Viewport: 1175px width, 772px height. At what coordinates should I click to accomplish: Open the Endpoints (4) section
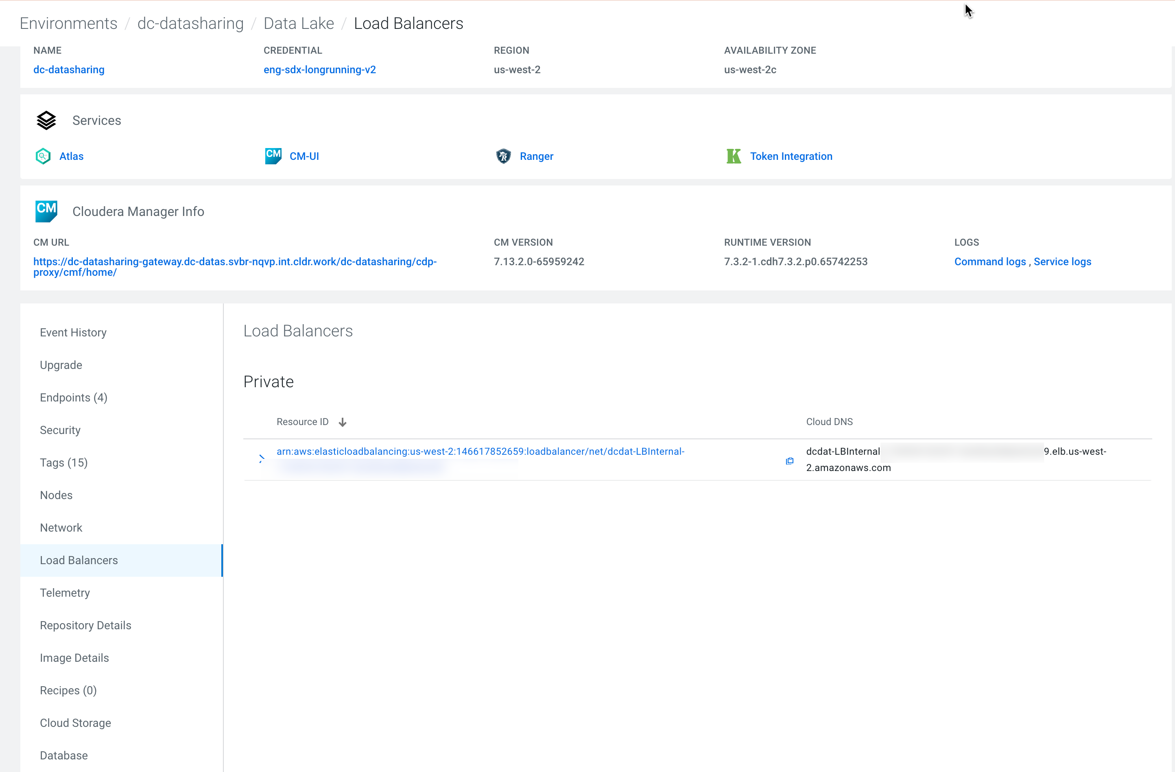74,397
